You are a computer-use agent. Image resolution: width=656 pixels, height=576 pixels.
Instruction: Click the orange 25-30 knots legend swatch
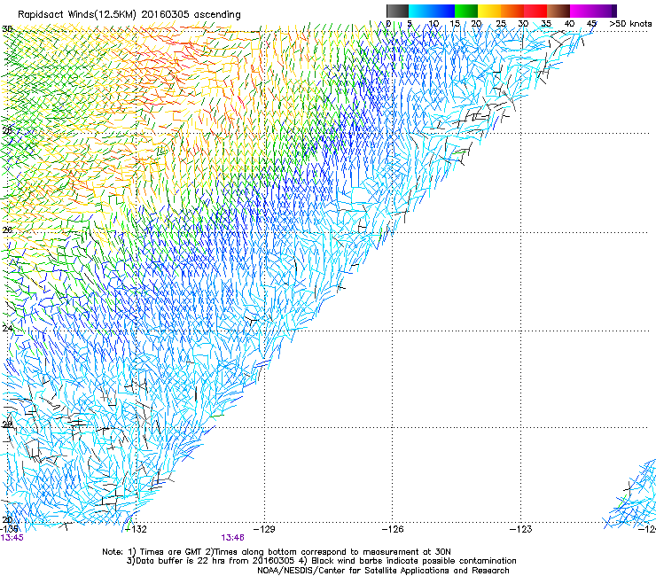512,11
